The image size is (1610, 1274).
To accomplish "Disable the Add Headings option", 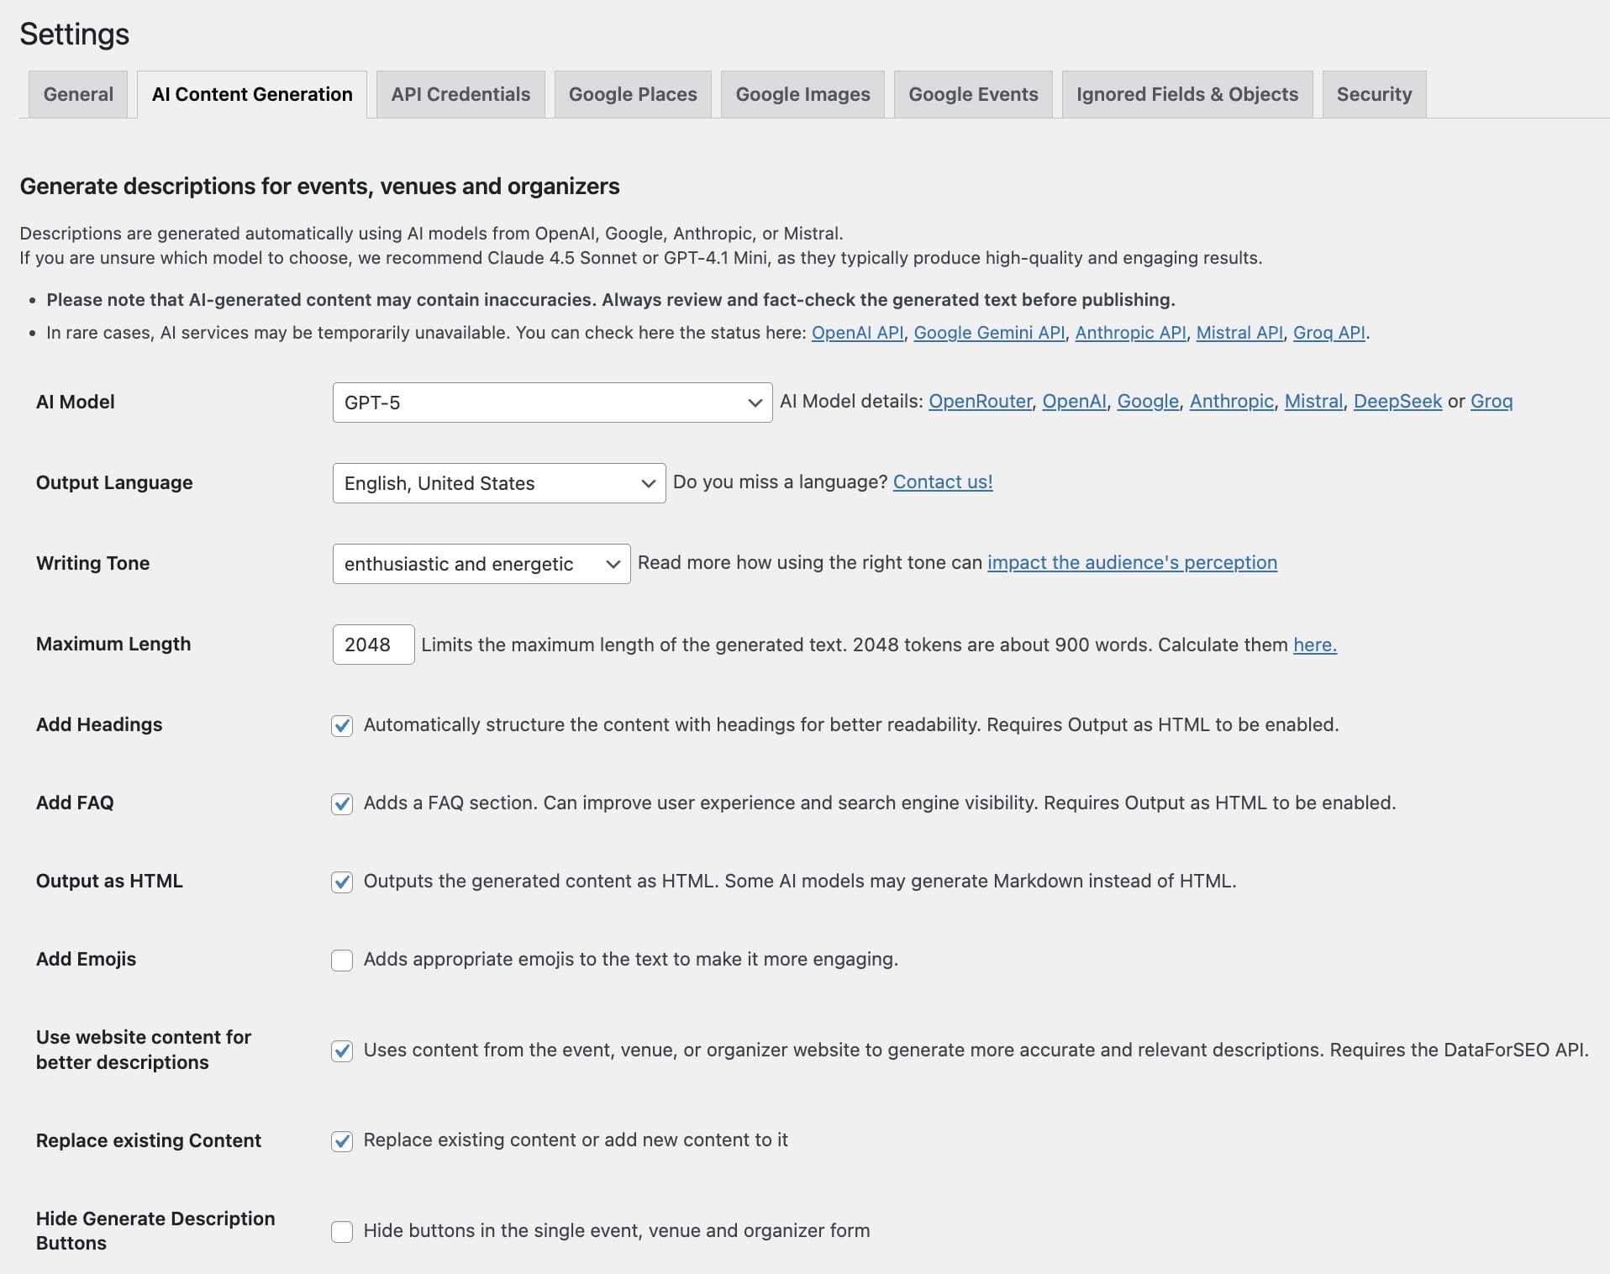I will pyautogui.click(x=341, y=725).
